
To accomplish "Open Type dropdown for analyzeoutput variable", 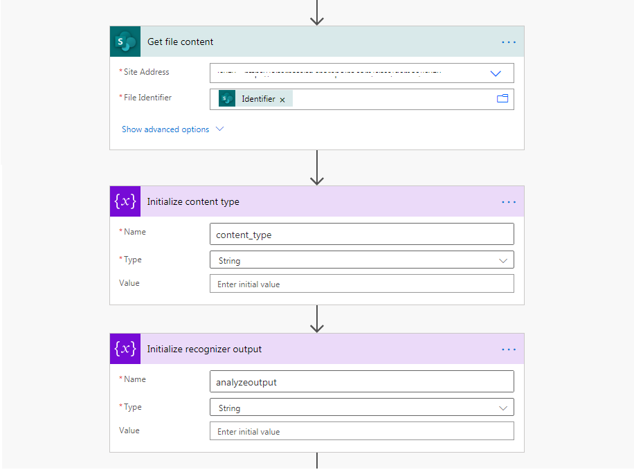I will pos(362,407).
